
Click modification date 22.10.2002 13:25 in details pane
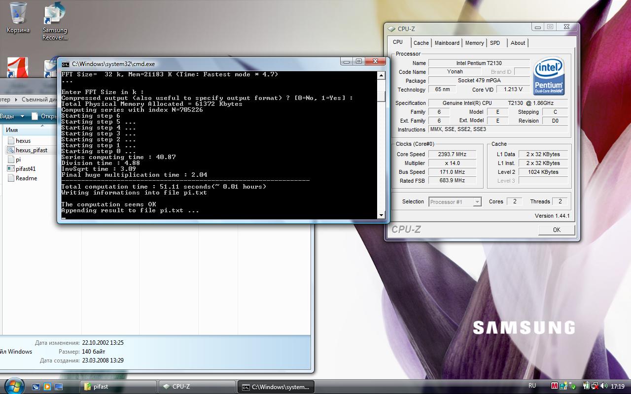click(x=103, y=343)
